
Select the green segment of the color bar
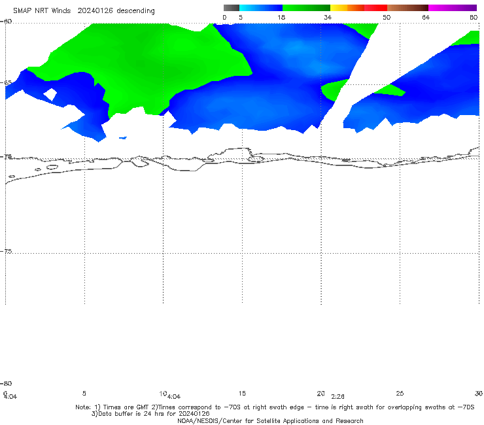tap(307, 8)
